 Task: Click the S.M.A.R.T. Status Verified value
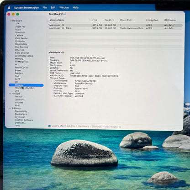(79, 96)
